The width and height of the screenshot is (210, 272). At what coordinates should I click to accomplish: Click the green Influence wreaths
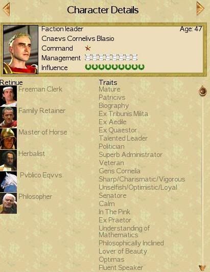tap(114, 67)
